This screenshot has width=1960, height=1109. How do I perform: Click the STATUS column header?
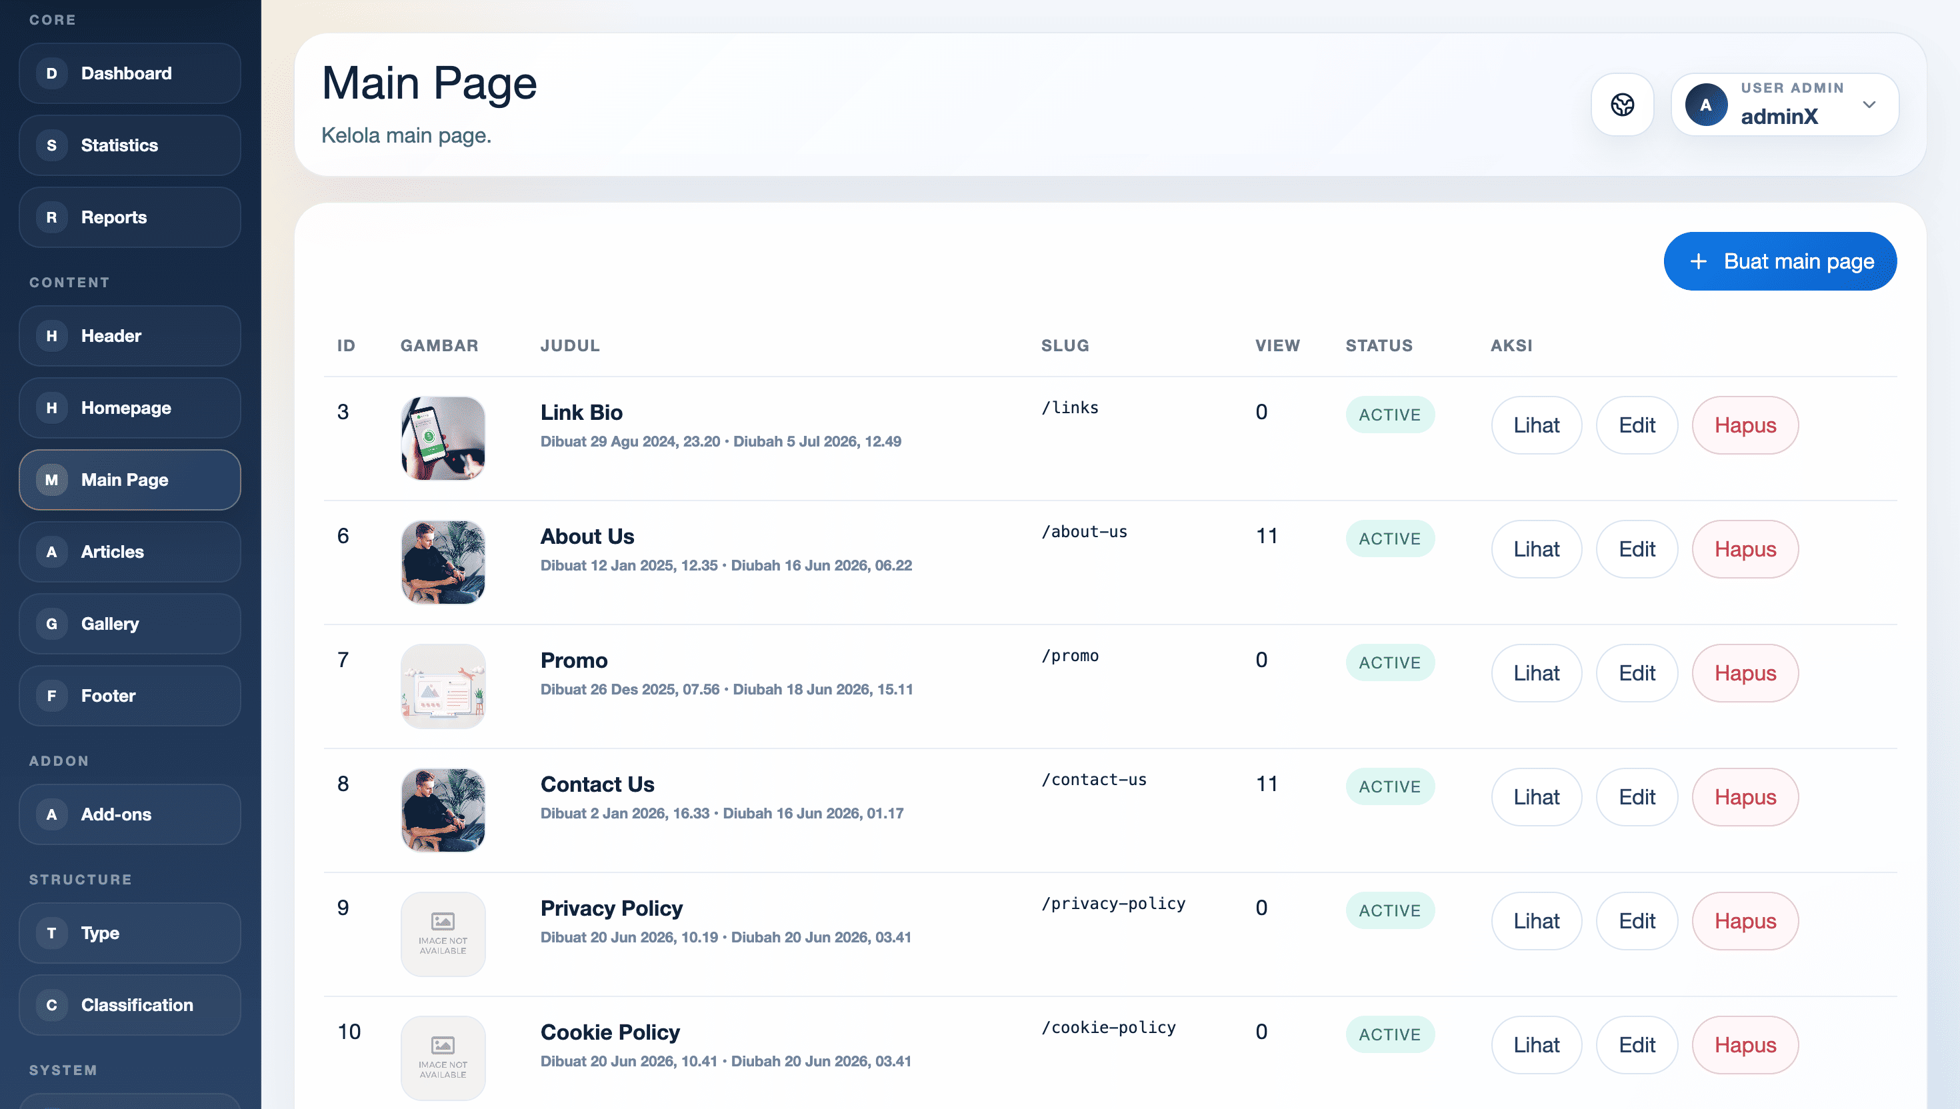click(1379, 346)
